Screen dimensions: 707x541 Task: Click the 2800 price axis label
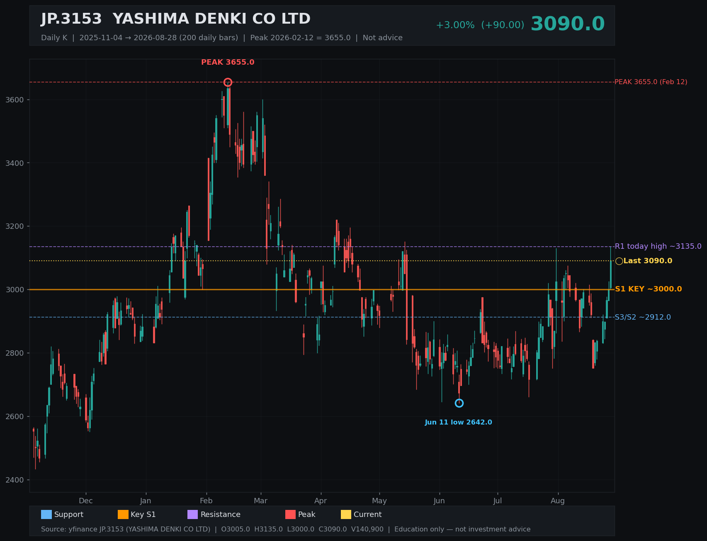tap(15, 353)
